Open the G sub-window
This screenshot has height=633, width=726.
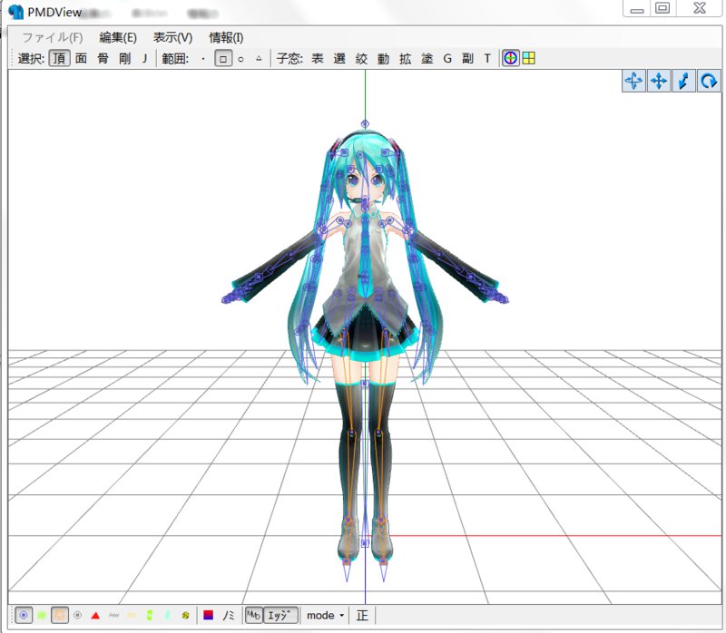(447, 59)
